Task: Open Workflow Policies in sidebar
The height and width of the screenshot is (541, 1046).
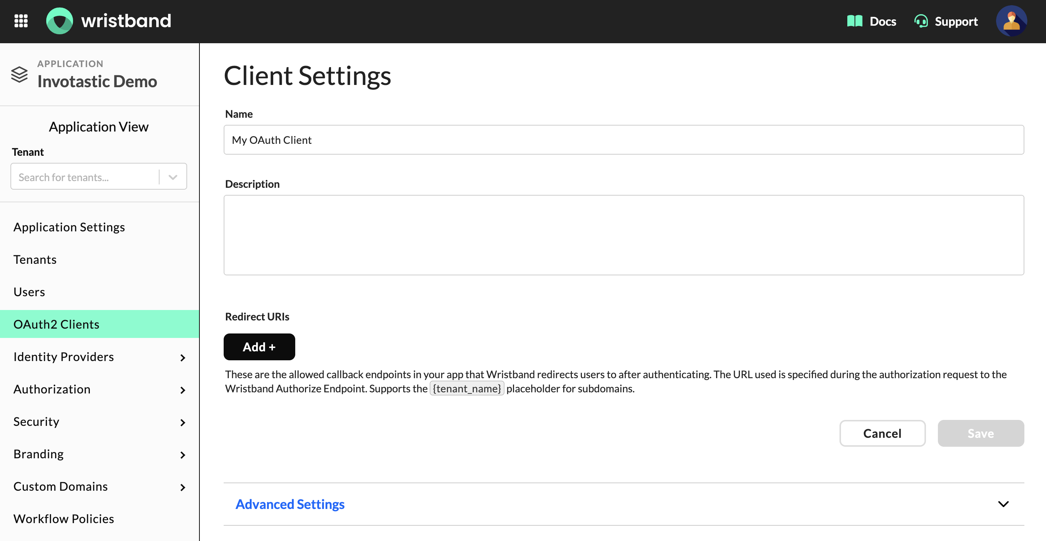Action: [x=64, y=519]
